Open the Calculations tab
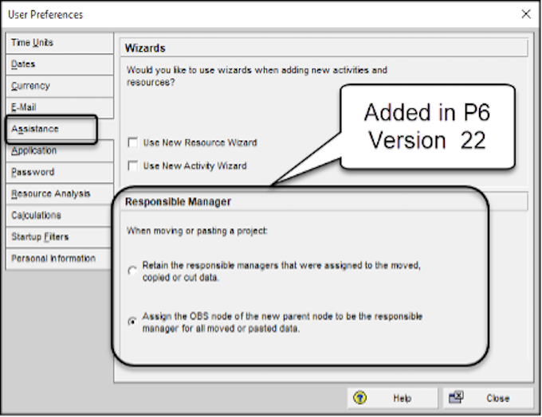 point(60,216)
